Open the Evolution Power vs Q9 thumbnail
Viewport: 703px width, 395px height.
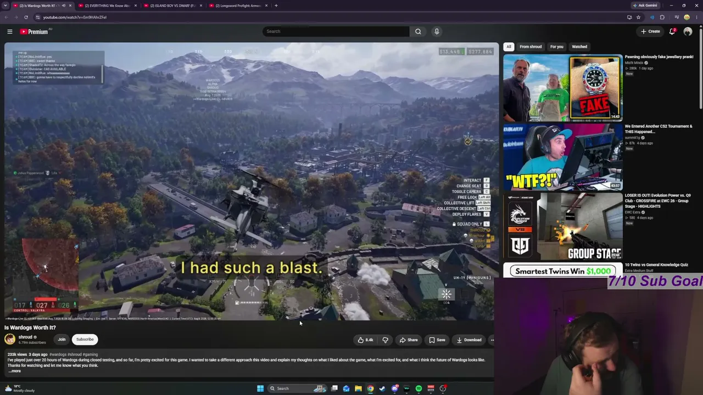click(562, 226)
